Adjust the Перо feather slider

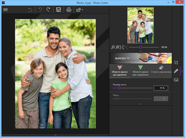[118, 99]
